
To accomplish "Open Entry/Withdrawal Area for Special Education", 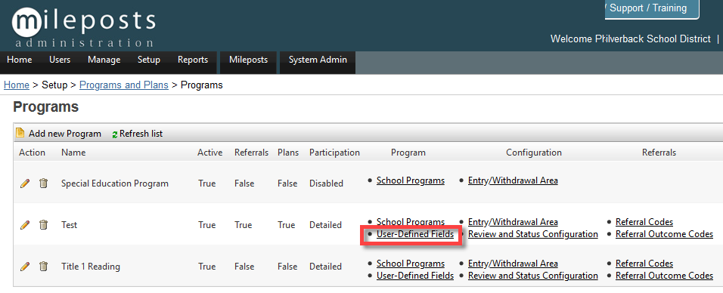I will pos(513,180).
